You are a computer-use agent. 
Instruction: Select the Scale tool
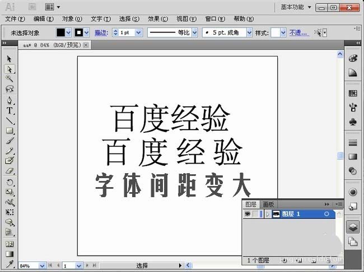click(x=10, y=192)
